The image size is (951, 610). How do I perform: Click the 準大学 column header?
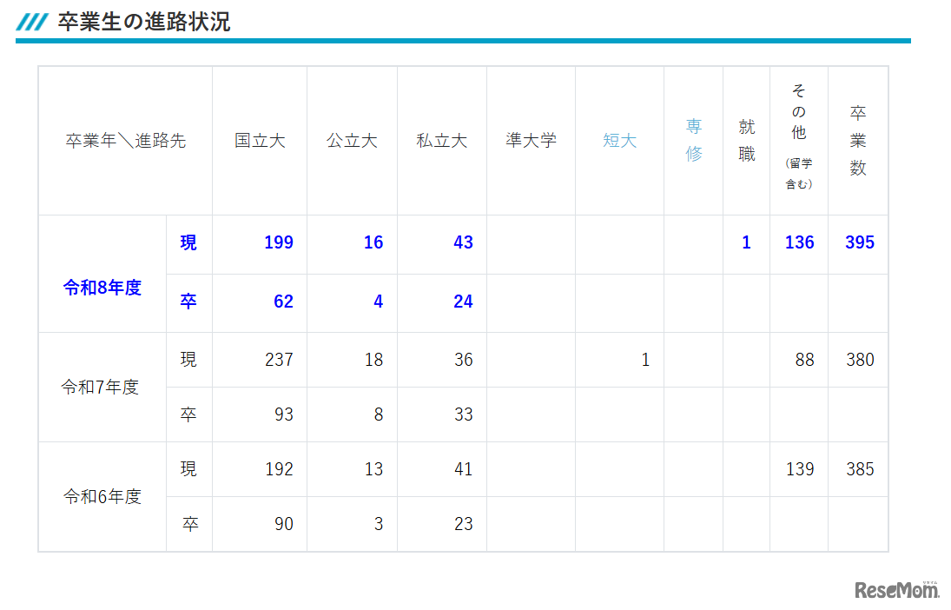(531, 141)
